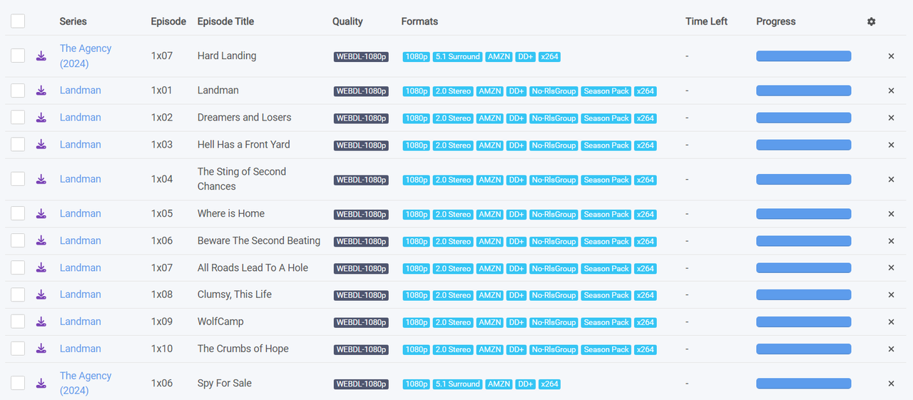
Task: Click progress bar for Spy For Sale
Action: pyautogui.click(x=804, y=384)
